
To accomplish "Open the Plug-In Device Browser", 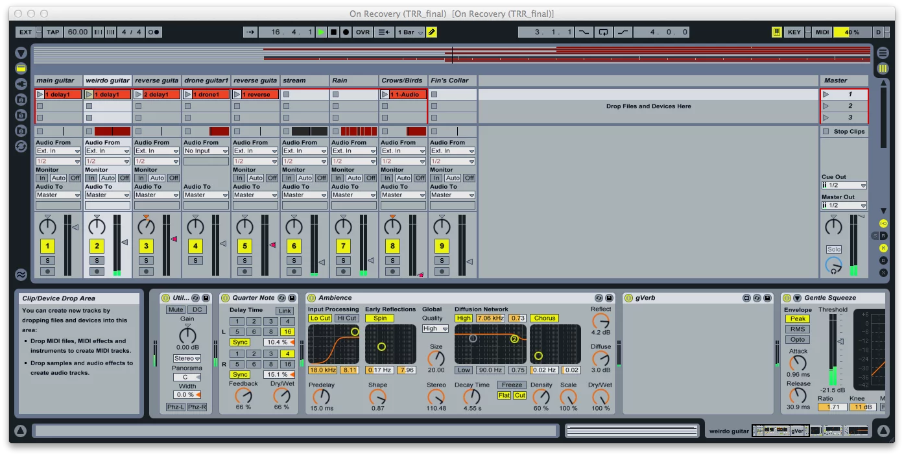I will [20, 82].
